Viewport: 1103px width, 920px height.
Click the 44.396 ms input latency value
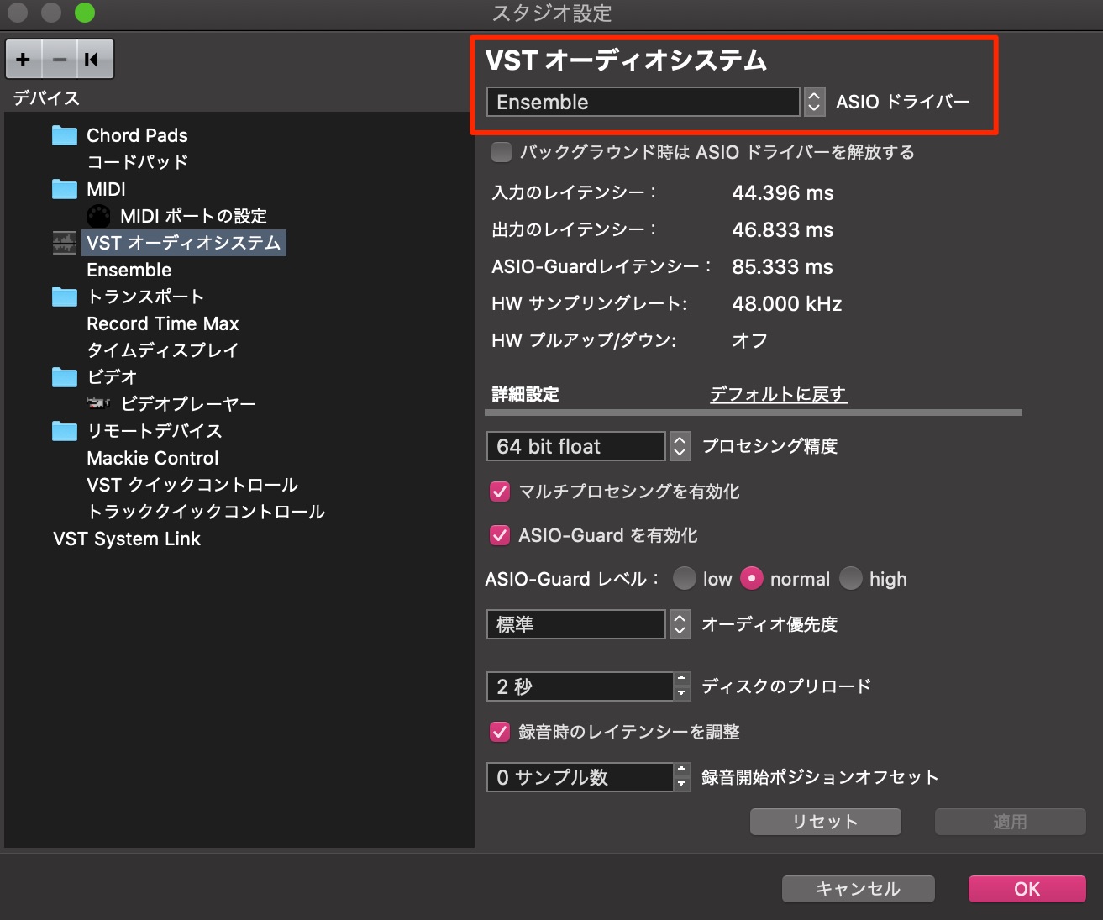[783, 193]
